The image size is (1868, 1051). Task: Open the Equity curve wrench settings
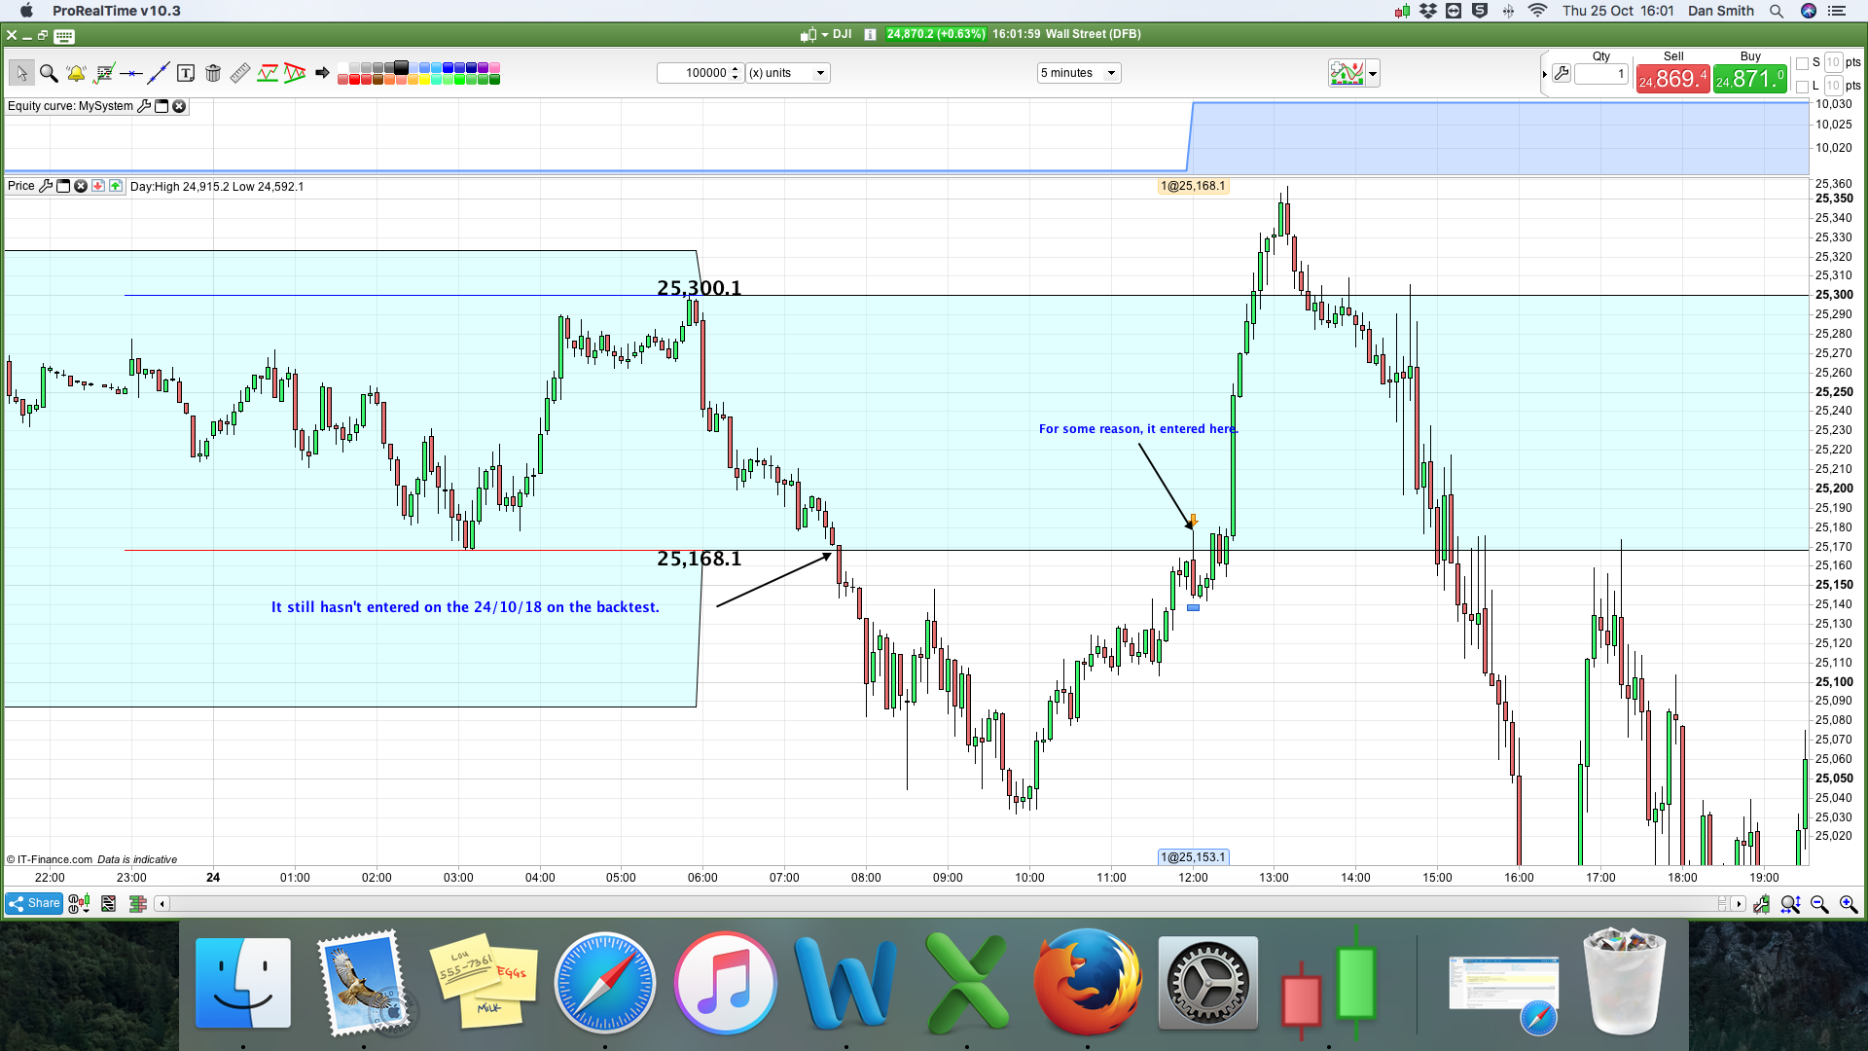click(x=144, y=106)
